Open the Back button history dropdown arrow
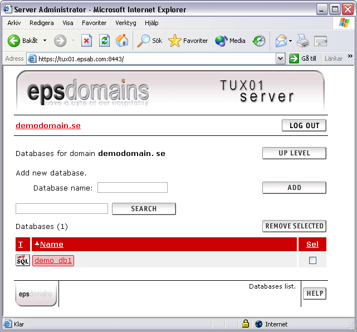This screenshot has height=332, width=357. (x=45, y=41)
